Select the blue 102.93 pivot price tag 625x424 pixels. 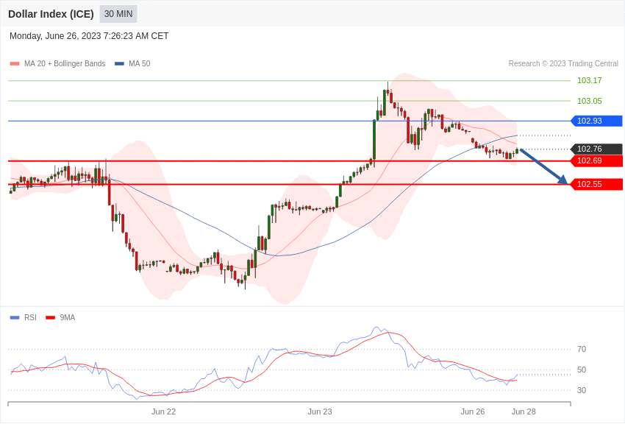coord(596,121)
